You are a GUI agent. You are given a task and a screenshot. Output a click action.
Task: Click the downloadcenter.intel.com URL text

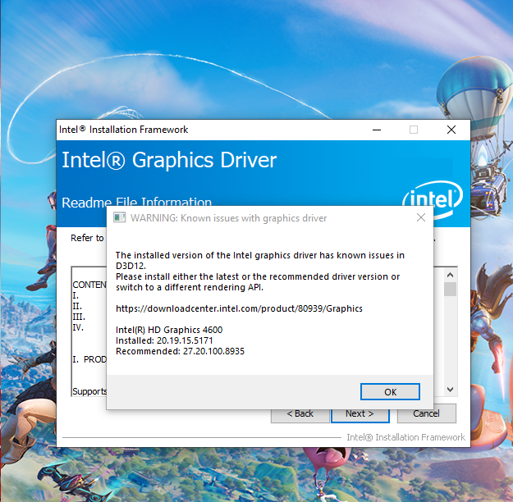coord(239,308)
